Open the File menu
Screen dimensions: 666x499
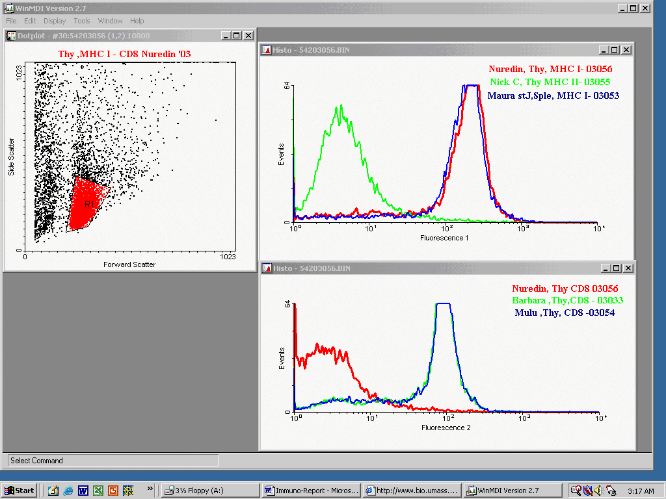[11, 21]
